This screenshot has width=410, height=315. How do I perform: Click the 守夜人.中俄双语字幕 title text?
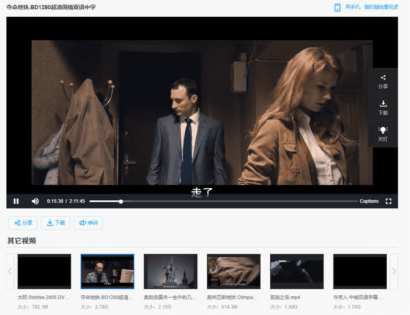point(359,297)
